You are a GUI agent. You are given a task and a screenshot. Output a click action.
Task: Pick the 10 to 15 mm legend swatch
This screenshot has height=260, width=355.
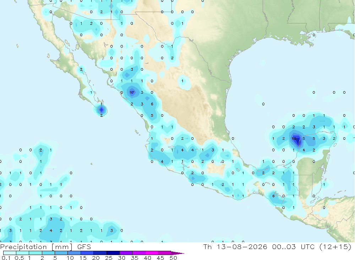(x=74, y=253)
